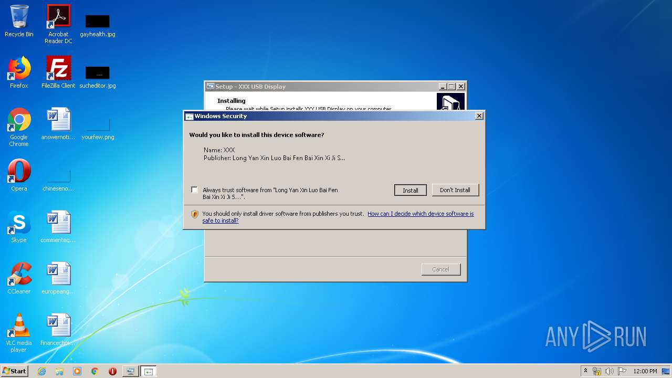Select financechoi... Word document
Screen dimensions: 672x378
(x=58, y=330)
